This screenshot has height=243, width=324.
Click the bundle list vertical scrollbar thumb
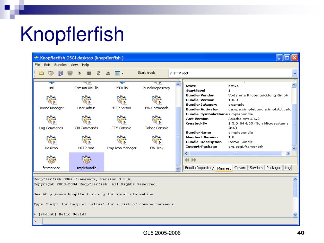[178, 136]
